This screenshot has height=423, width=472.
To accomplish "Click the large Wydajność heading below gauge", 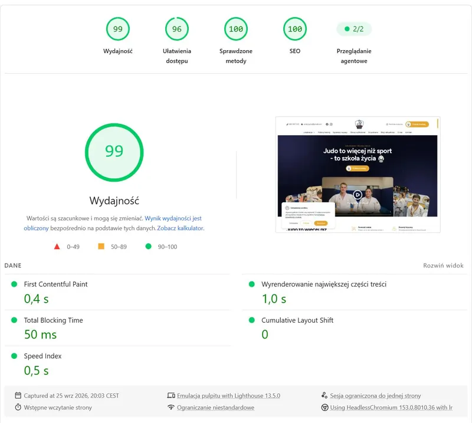I will coord(114,201).
